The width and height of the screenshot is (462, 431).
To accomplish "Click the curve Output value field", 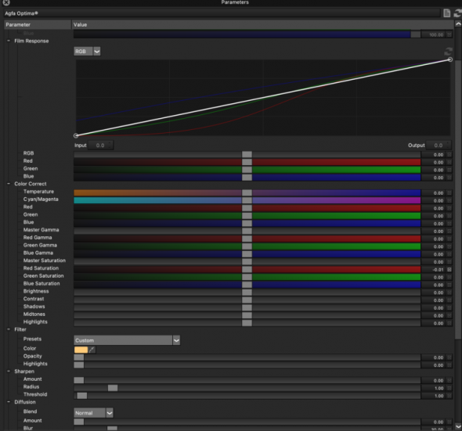I will point(439,145).
